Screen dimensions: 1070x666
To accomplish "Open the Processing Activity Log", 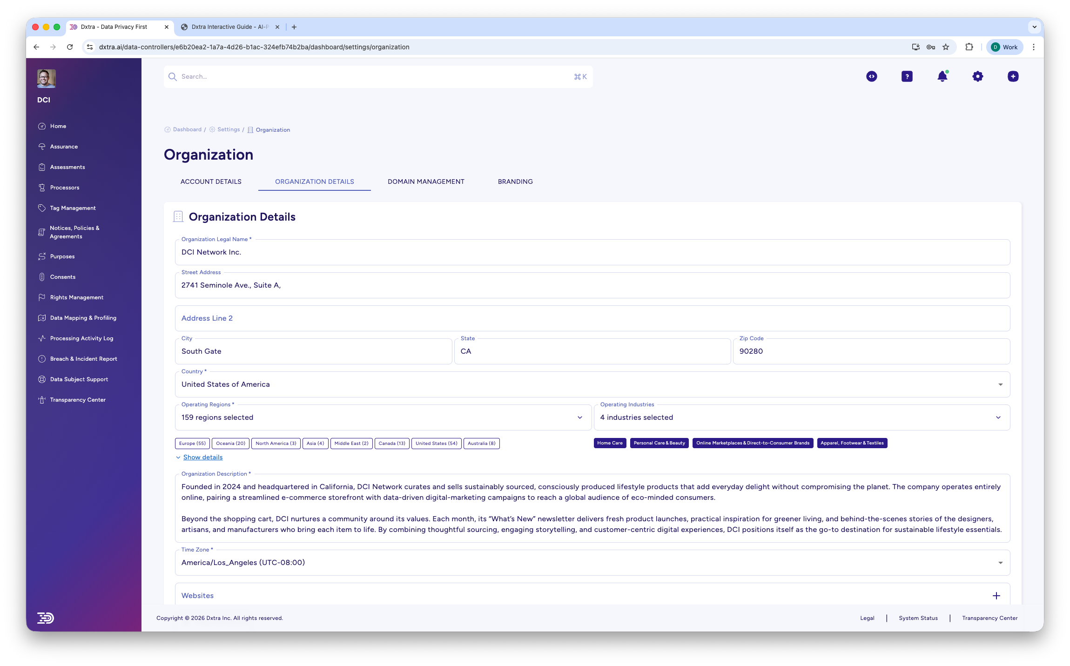I will click(x=81, y=338).
